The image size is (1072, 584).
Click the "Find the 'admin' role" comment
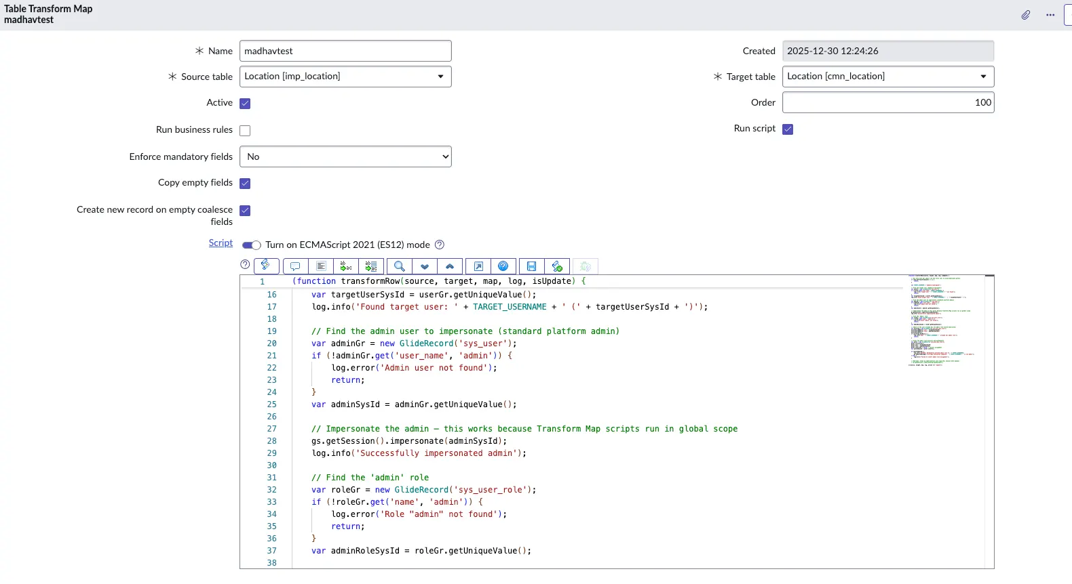point(370,478)
